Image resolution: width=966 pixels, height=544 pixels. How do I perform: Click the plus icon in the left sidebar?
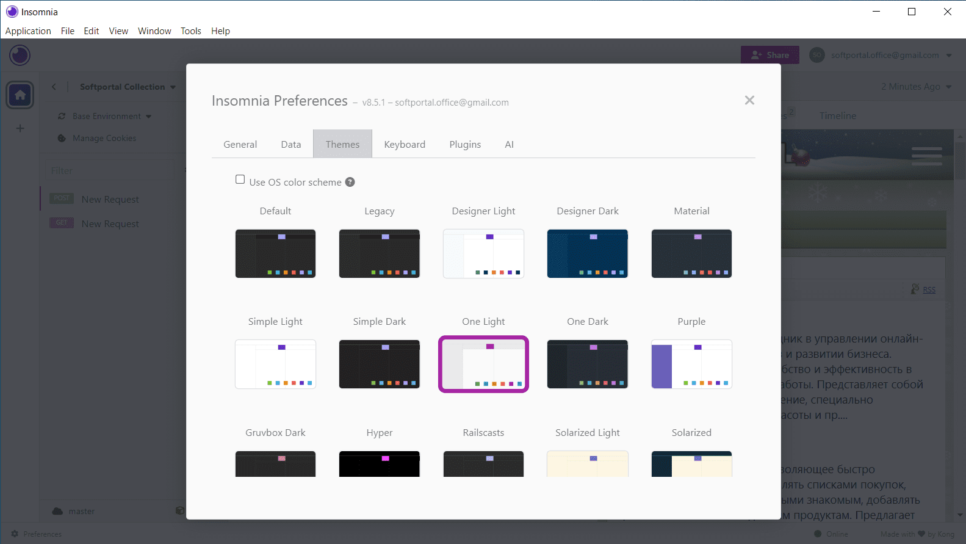coord(20,128)
